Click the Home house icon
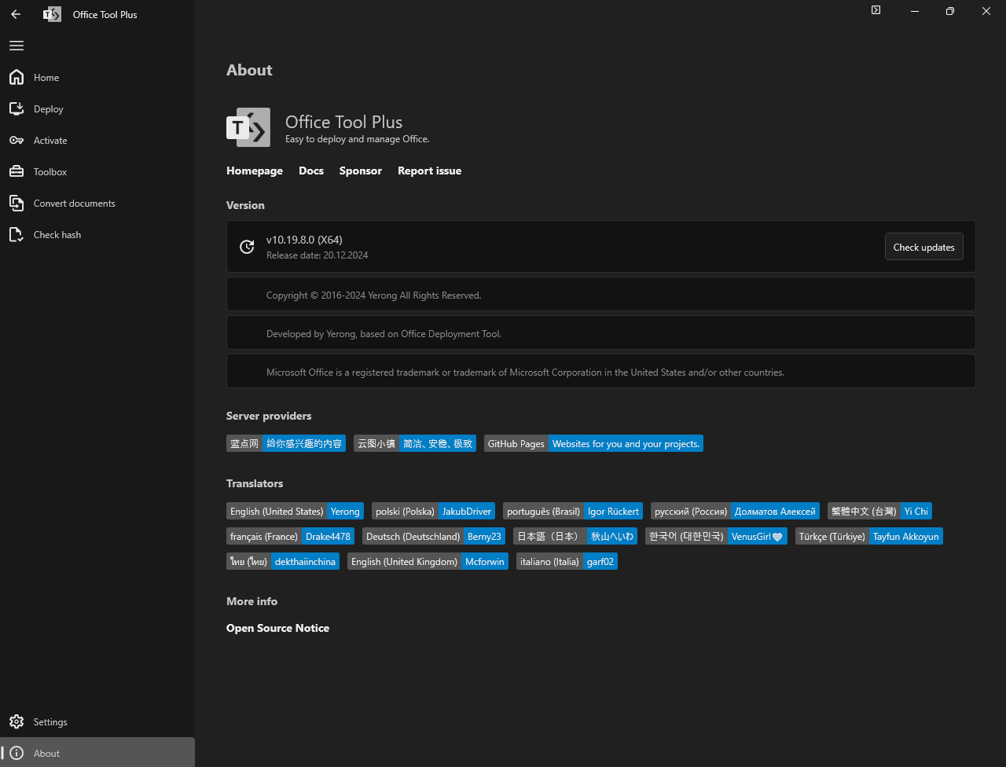The height and width of the screenshot is (767, 1006). 16,77
